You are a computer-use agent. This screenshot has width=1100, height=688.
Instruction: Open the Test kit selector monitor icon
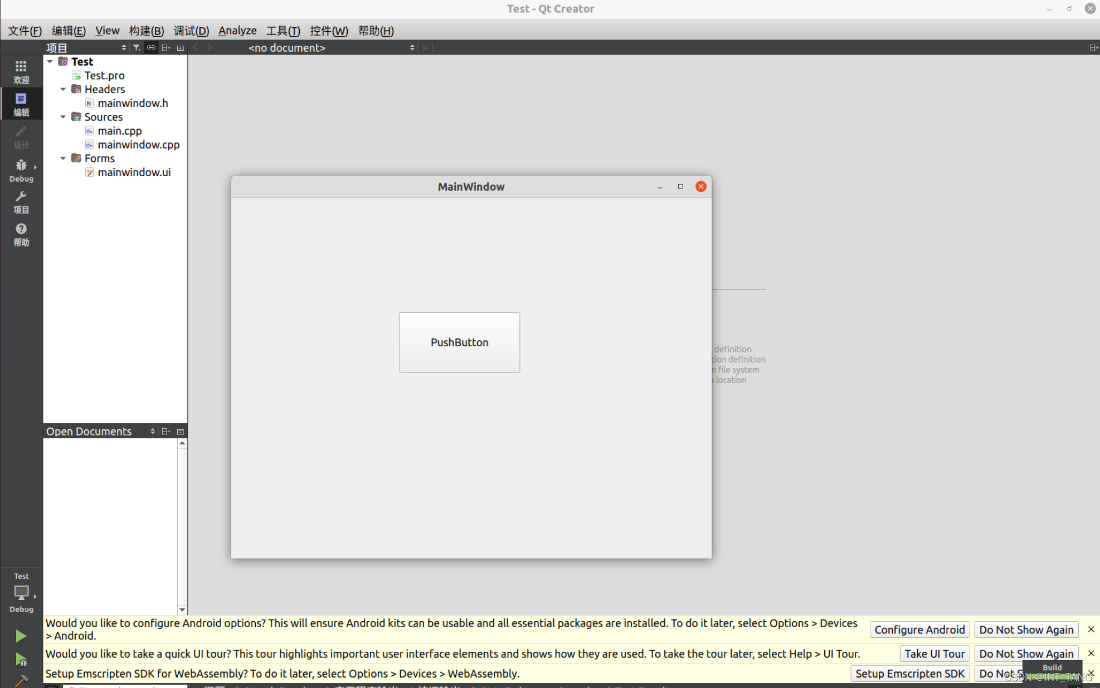pyautogui.click(x=21, y=593)
